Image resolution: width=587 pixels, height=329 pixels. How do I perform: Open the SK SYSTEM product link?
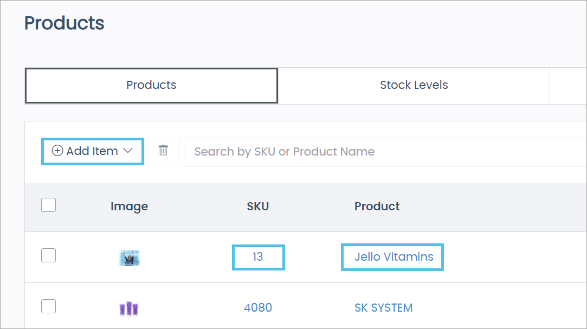(383, 308)
